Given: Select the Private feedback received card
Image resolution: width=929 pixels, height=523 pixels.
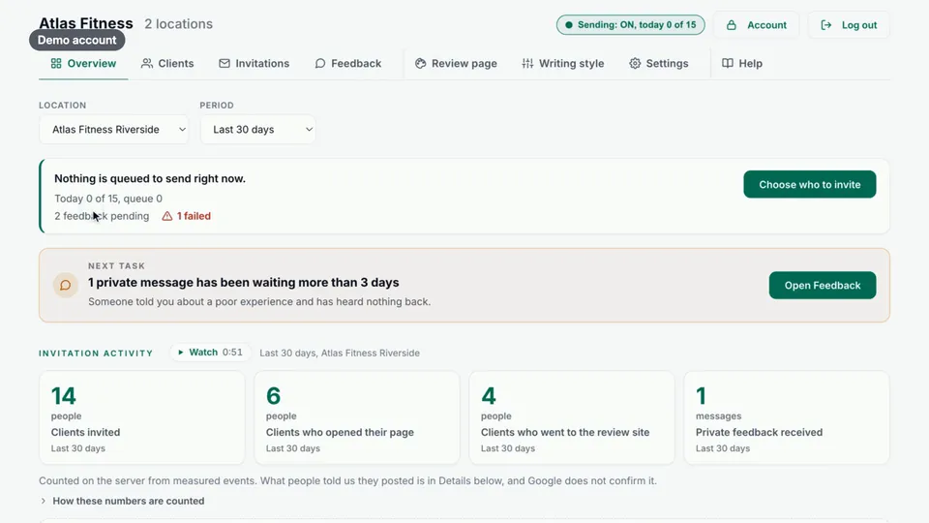Looking at the screenshot, I should point(787,417).
